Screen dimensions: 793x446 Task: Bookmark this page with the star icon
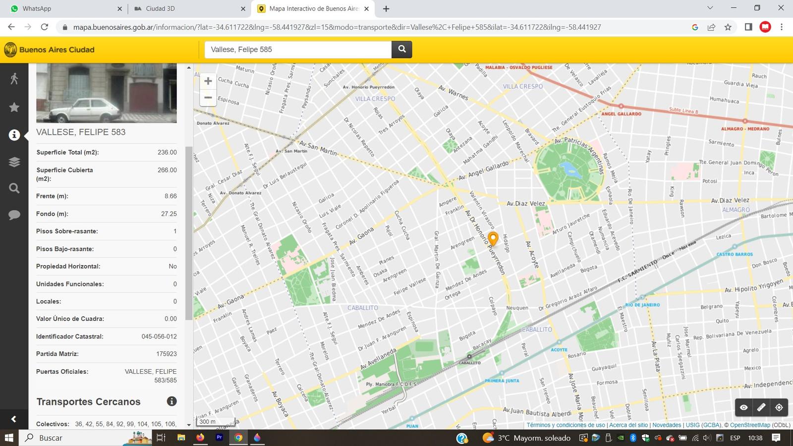pyautogui.click(x=728, y=27)
